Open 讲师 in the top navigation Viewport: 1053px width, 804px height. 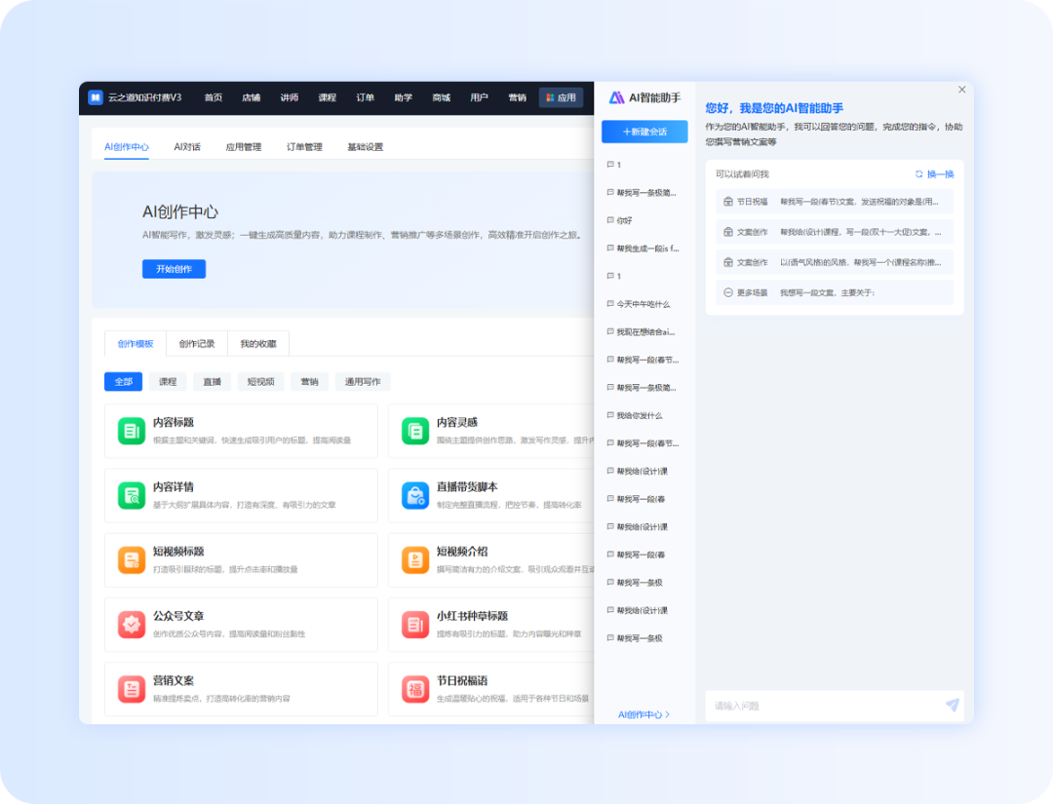pos(289,97)
